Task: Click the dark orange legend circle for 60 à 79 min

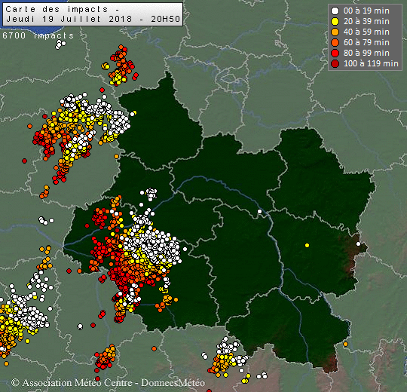Action: (x=335, y=42)
